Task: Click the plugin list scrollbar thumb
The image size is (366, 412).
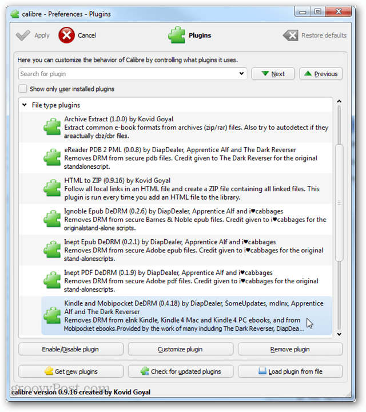Action: pos(339,203)
